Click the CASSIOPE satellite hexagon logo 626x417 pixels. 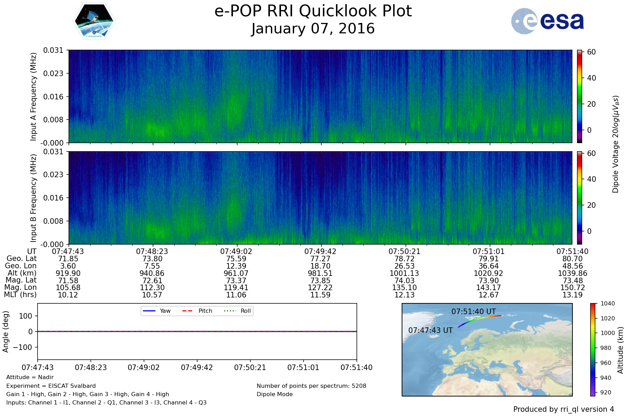pyautogui.click(x=94, y=21)
